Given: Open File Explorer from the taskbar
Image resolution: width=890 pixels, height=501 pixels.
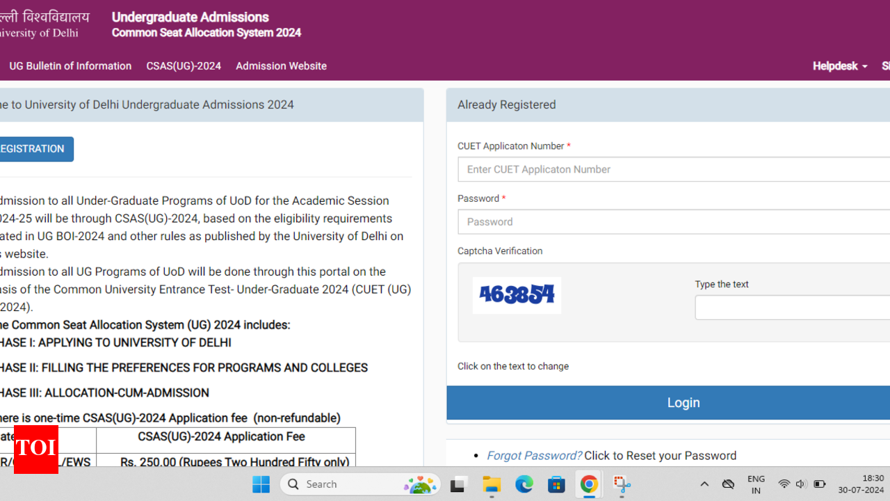Looking at the screenshot, I should tap(492, 484).
